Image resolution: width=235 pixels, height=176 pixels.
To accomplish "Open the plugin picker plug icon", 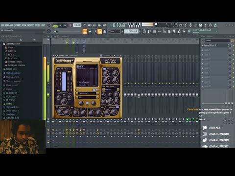I will [174, 31].
